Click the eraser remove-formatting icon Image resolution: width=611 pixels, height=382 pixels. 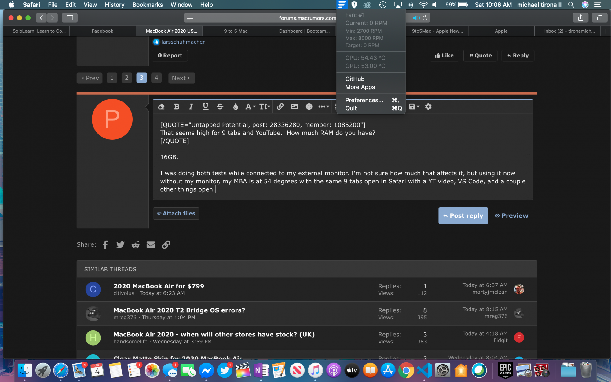[161, 107]
